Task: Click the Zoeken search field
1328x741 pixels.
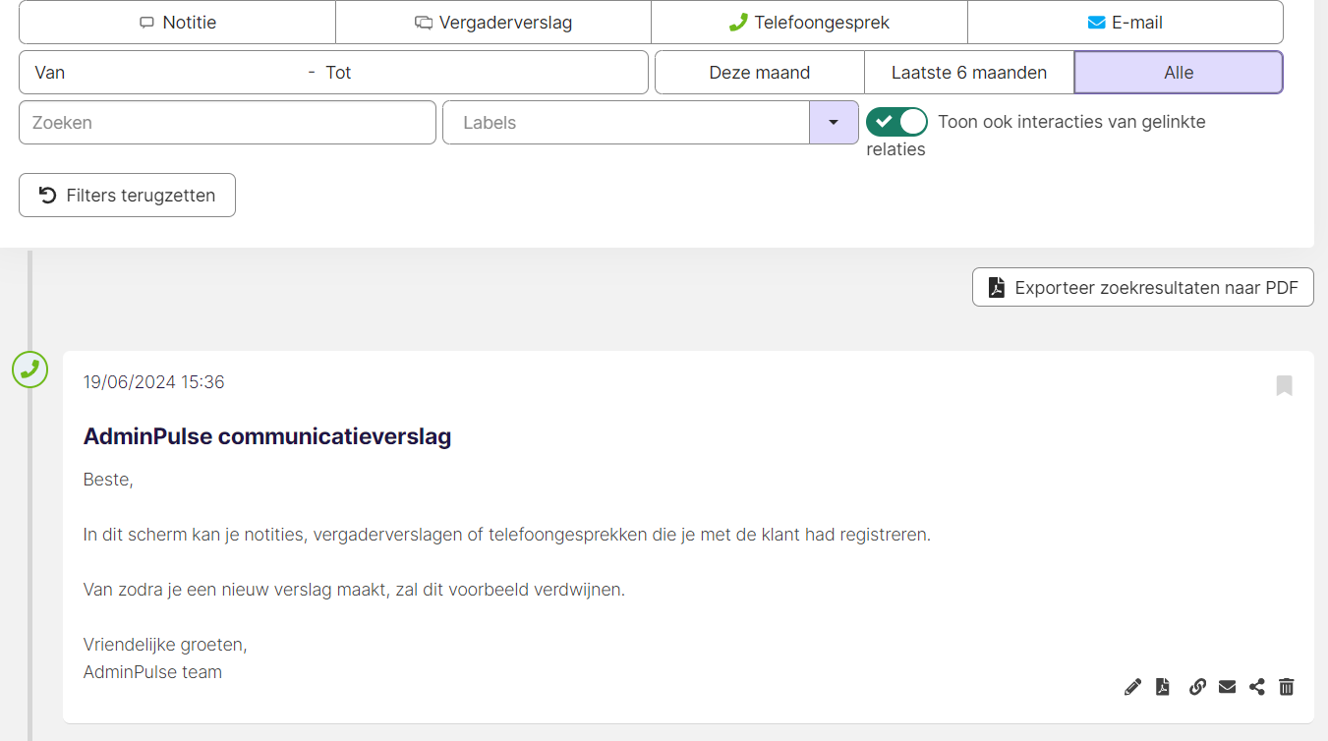Action: point(227,123)
